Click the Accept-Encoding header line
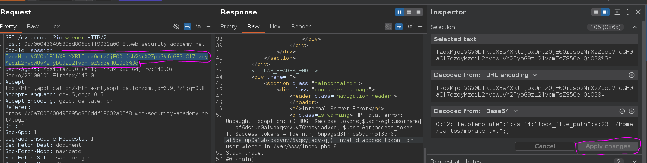This screenshot has width=647, height=163. (59, 101)
